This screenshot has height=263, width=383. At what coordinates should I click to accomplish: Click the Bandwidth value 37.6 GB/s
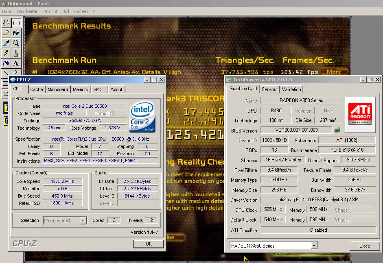(x=355, y=189)
